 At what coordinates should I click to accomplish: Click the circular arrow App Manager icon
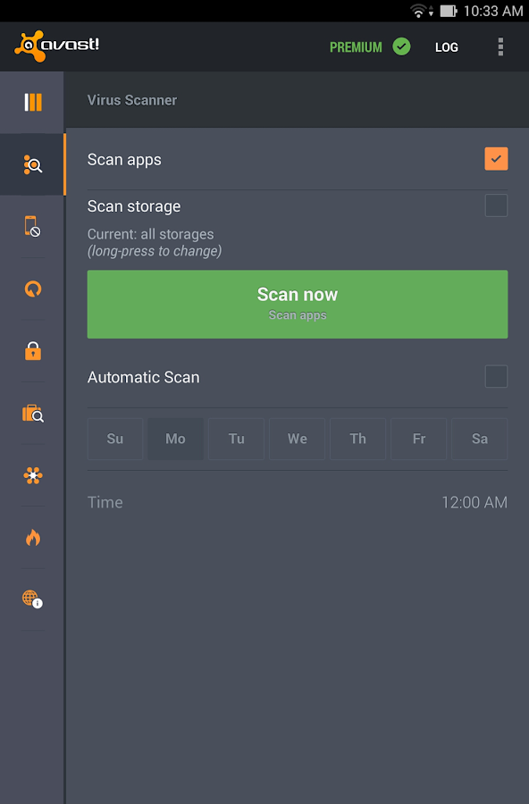pos(32,289)
